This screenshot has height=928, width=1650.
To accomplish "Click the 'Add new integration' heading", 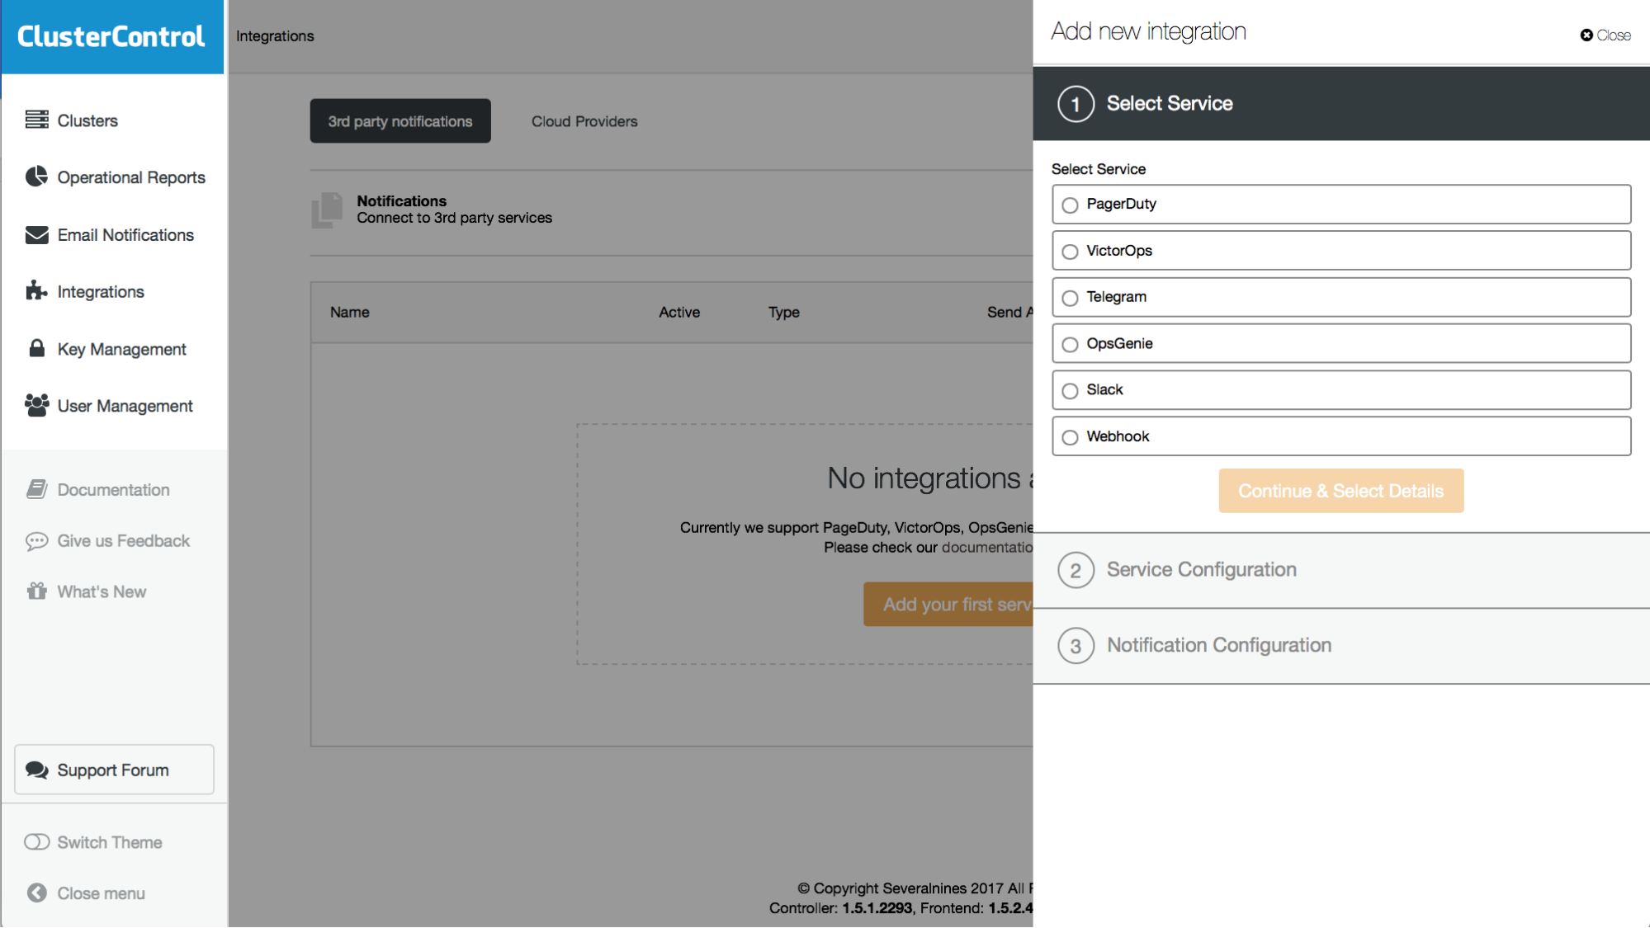I will (1148, 31).
